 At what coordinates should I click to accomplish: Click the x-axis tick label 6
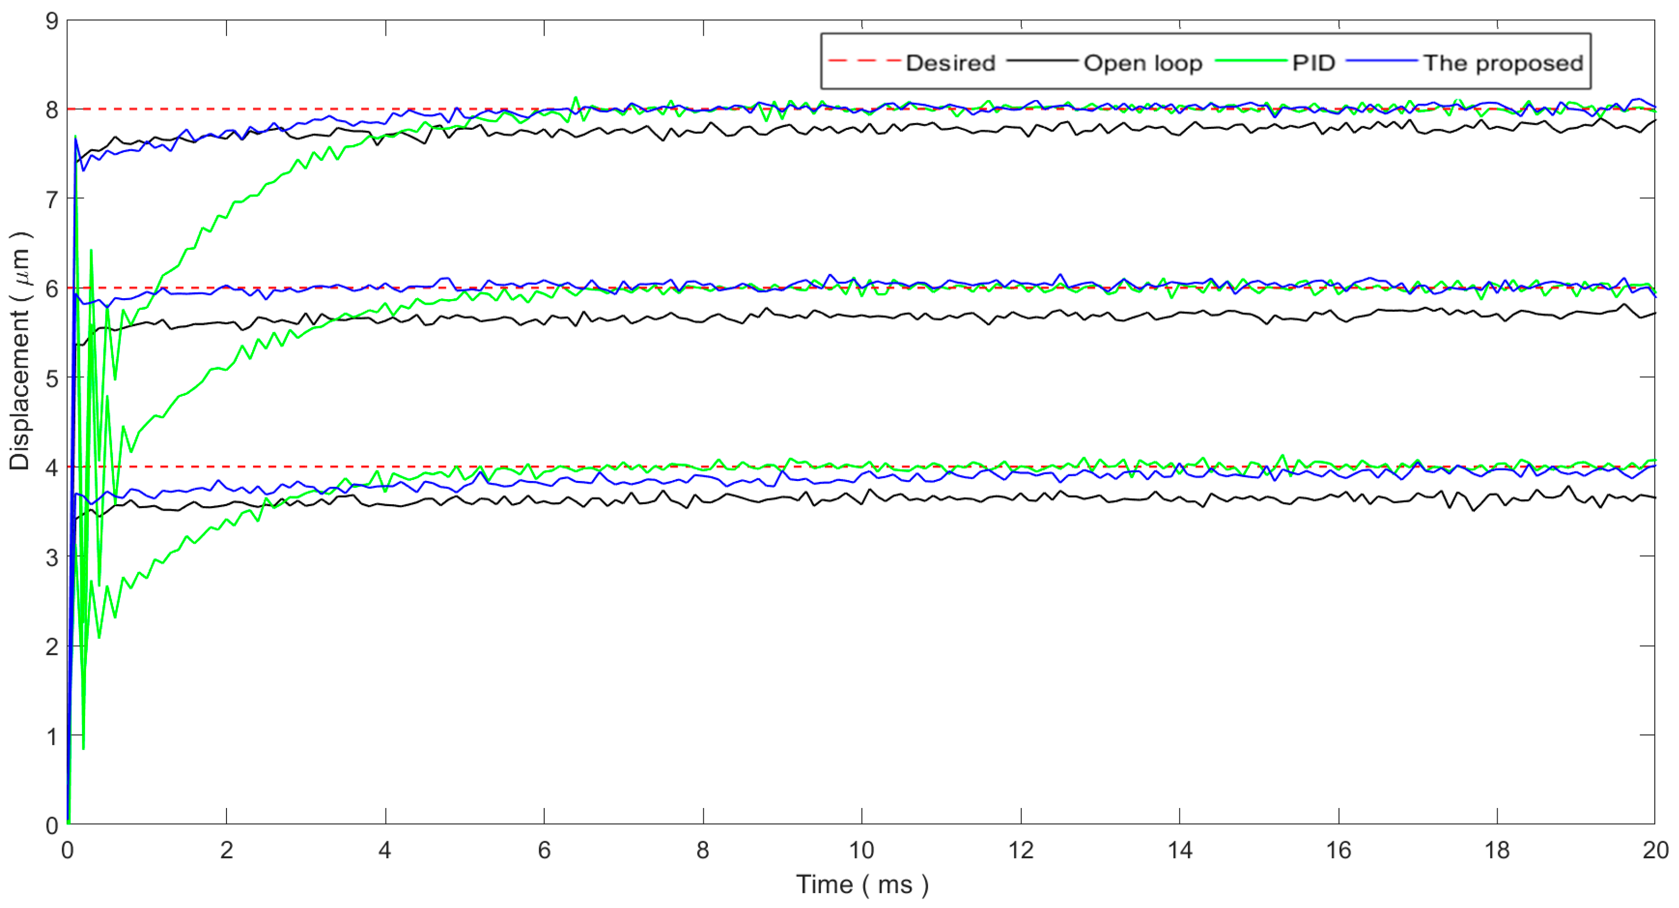pyautogui.click(x=544, y=850)
